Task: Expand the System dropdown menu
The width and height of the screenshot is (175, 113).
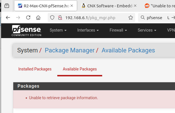Action: (58, 30)
